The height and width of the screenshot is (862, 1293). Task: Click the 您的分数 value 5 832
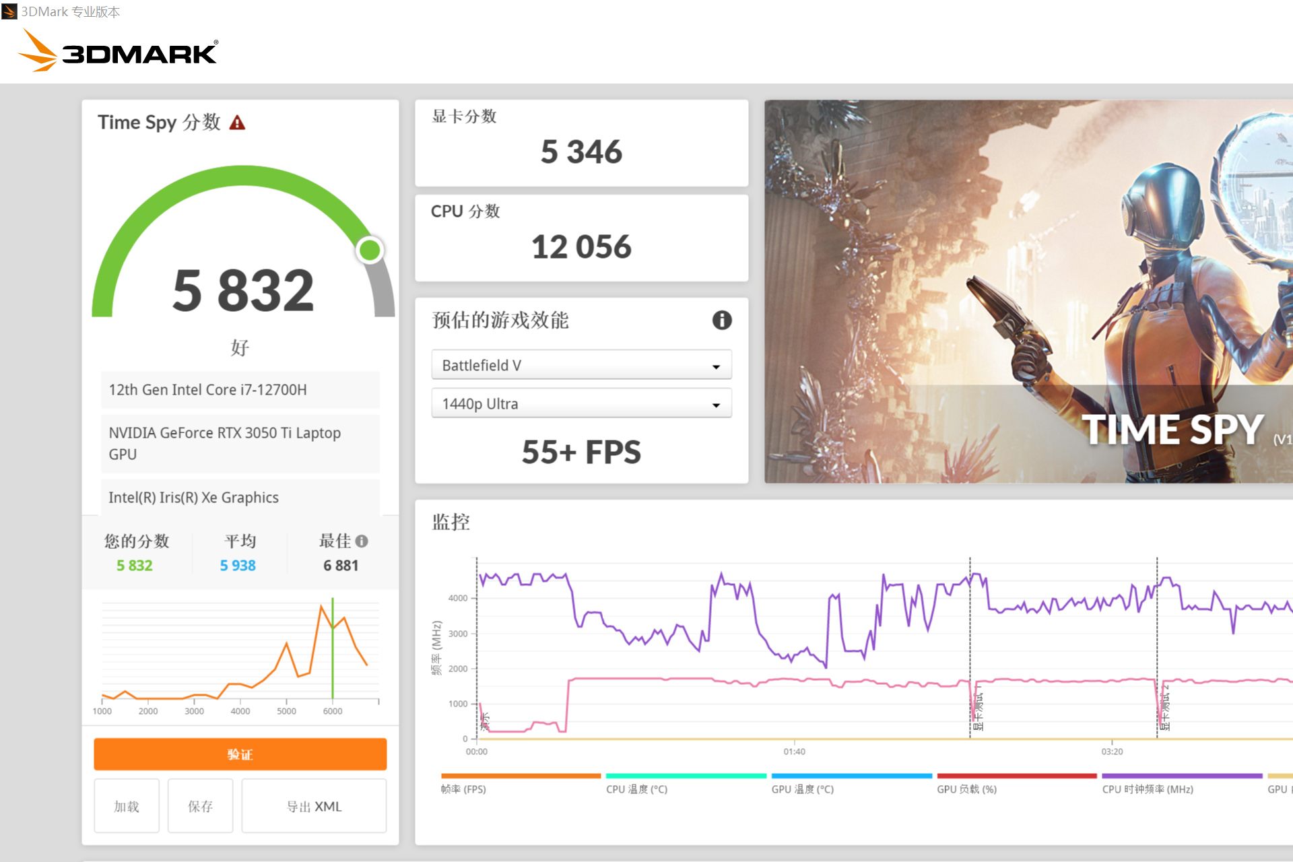[x=135, y=566]
